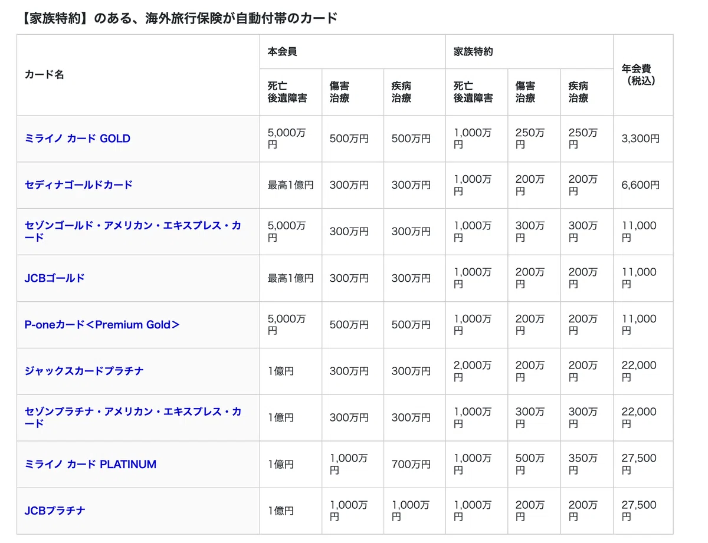Screen dimensions: 708x543
Task: Open the JCBゴールド link
Action: tap(55, 278)
